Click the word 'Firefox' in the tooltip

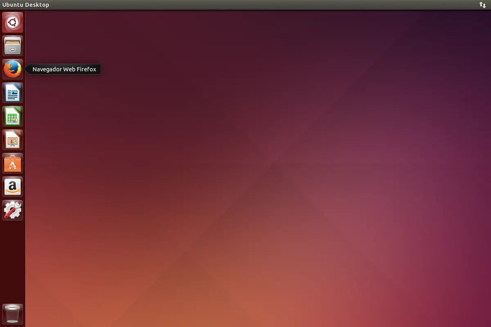pyautogui.click(x=86, y=69)
